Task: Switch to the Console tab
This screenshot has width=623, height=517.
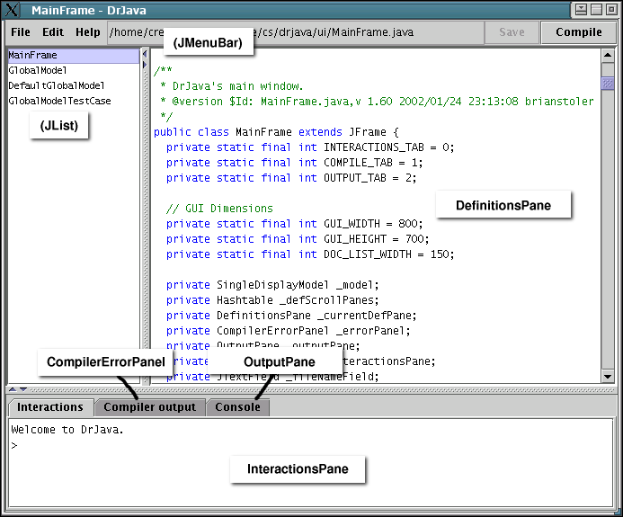Action: [x=237, y=407]
